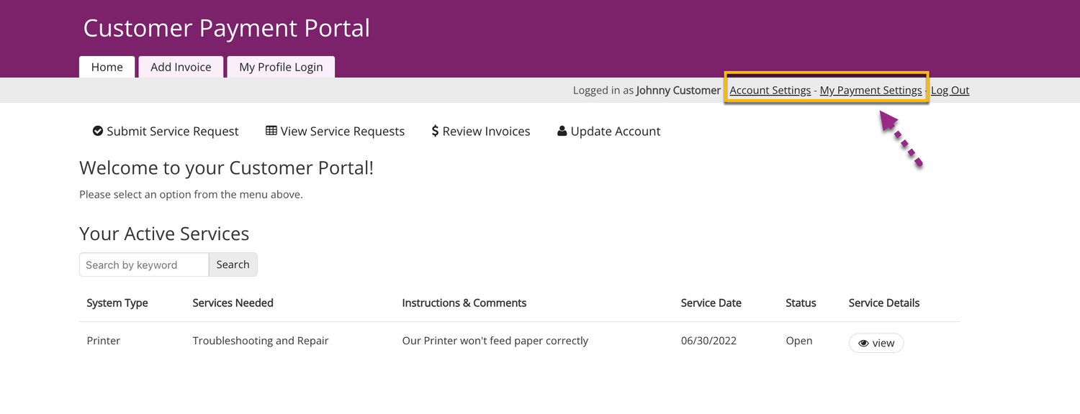Click the Services Needed column header
The height and width of the screenshot is (414, 1080).
click(x=233, y=303)
